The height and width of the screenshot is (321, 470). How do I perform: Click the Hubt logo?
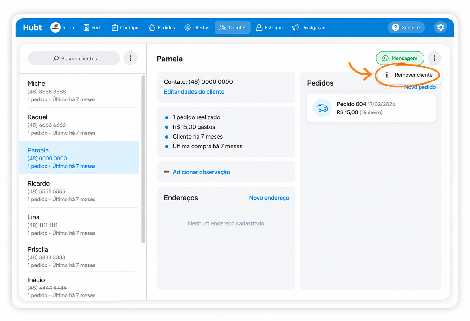click(x=33, y=28)
